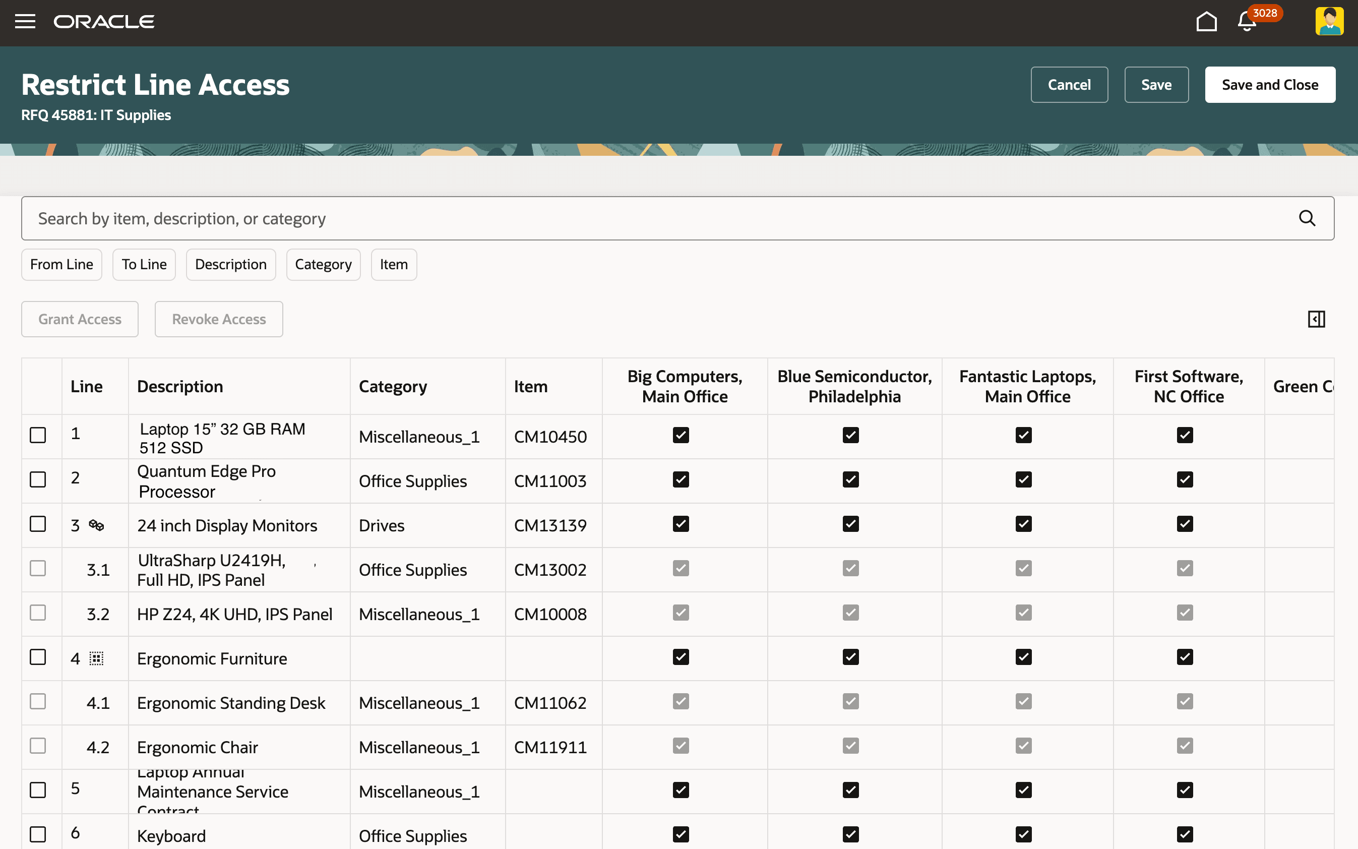1358x849 pixels.
Task: Open the user profile avatar
Action: [1329, 21]
